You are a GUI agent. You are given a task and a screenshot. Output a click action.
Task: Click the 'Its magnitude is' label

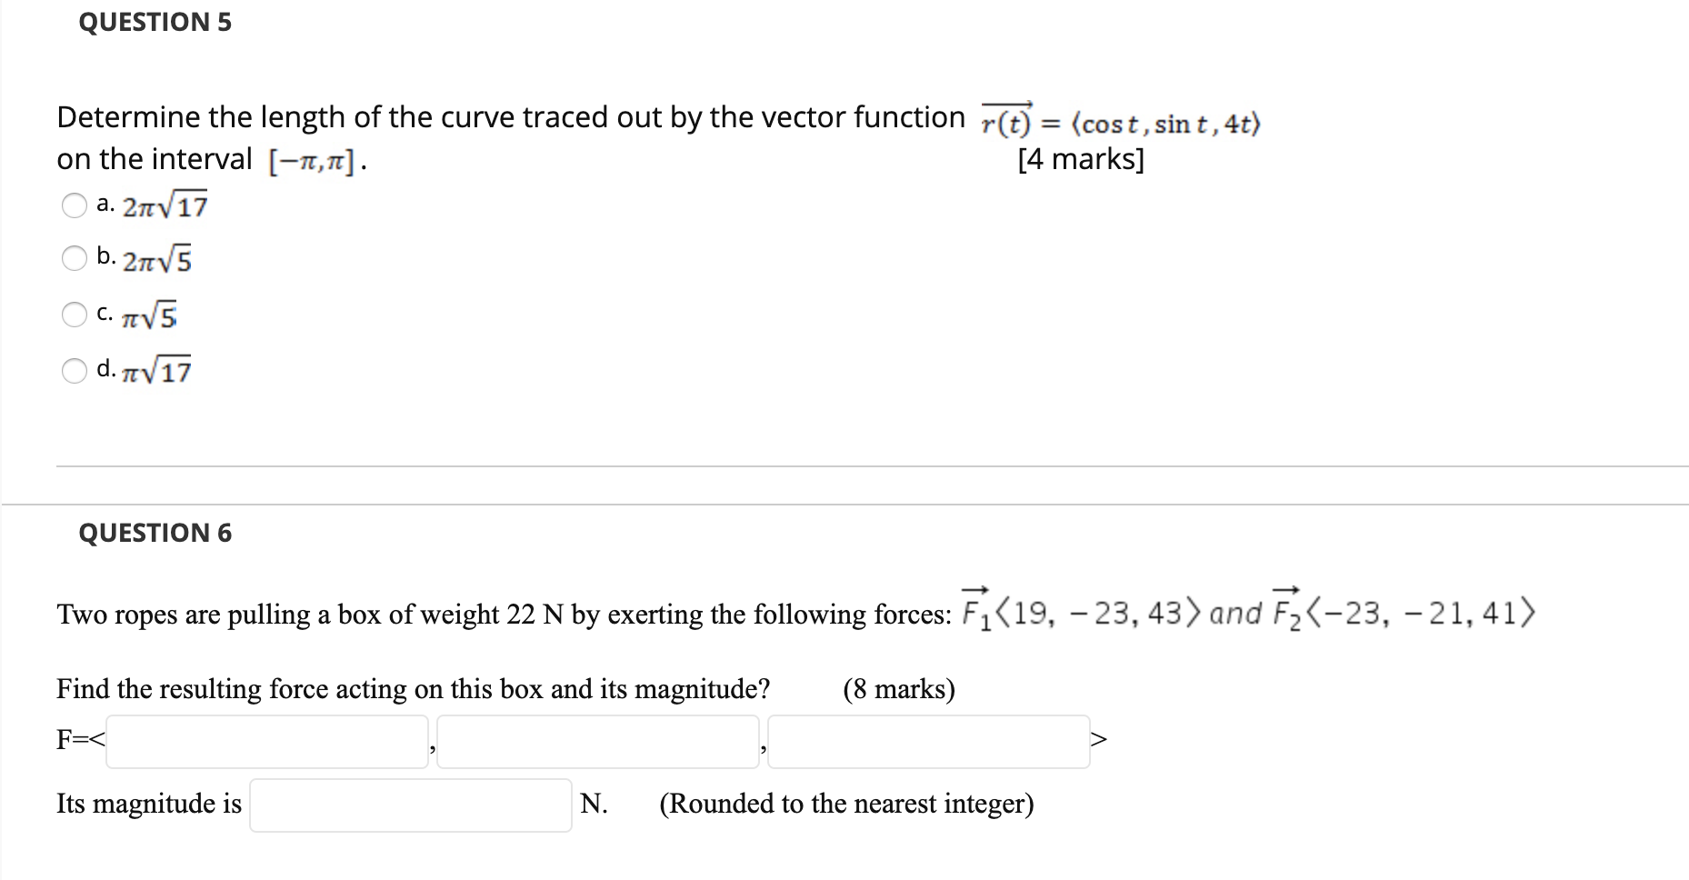click(148, 804)
